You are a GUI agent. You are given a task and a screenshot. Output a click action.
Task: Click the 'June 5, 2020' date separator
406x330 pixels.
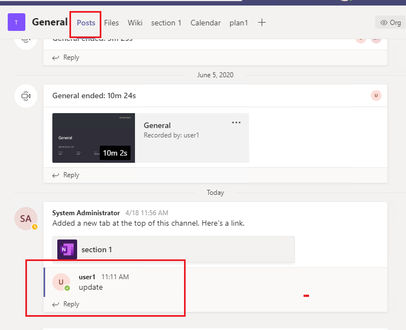coord(215,75)
